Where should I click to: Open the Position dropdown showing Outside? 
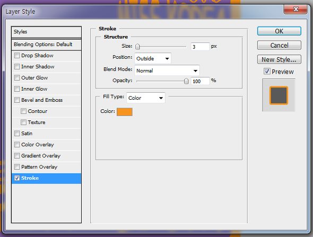pyautogui.click(x=153, y=58)
